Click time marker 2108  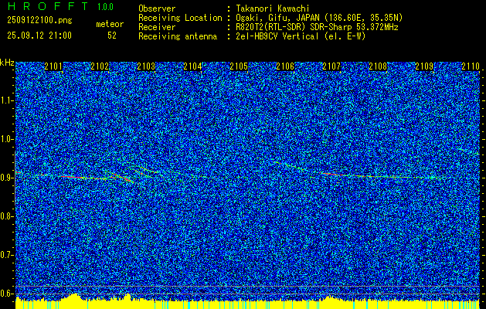378,66
